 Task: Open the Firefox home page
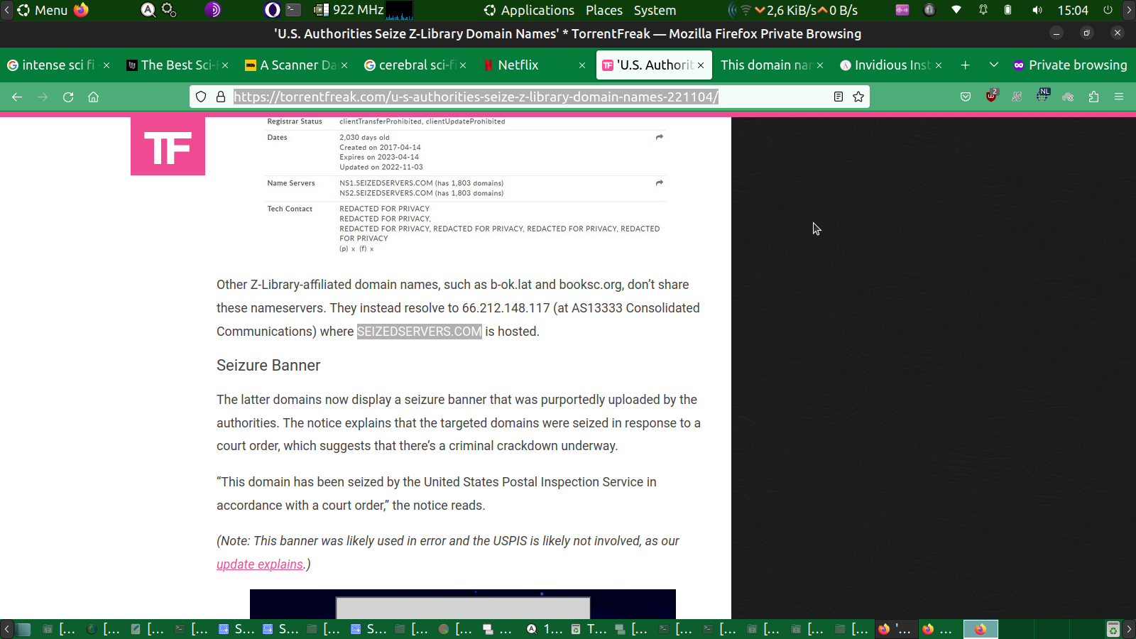tap(93, 97)
